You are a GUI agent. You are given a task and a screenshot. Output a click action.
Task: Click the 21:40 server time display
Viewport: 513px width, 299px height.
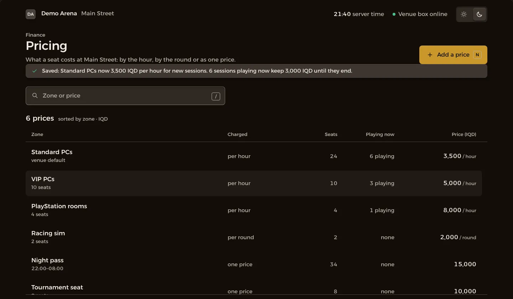click(359, 14)
